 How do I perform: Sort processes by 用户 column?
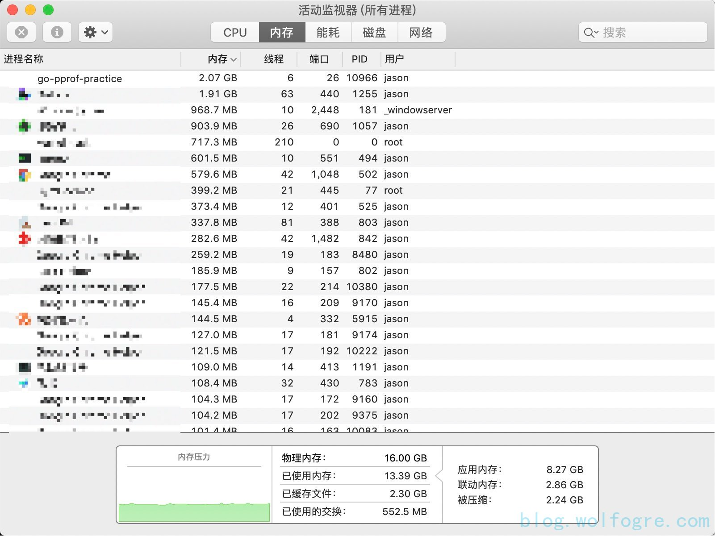394,59
